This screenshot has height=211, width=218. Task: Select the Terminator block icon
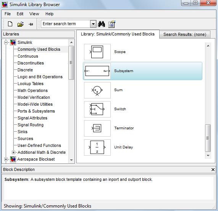click(x=97, y=128)
